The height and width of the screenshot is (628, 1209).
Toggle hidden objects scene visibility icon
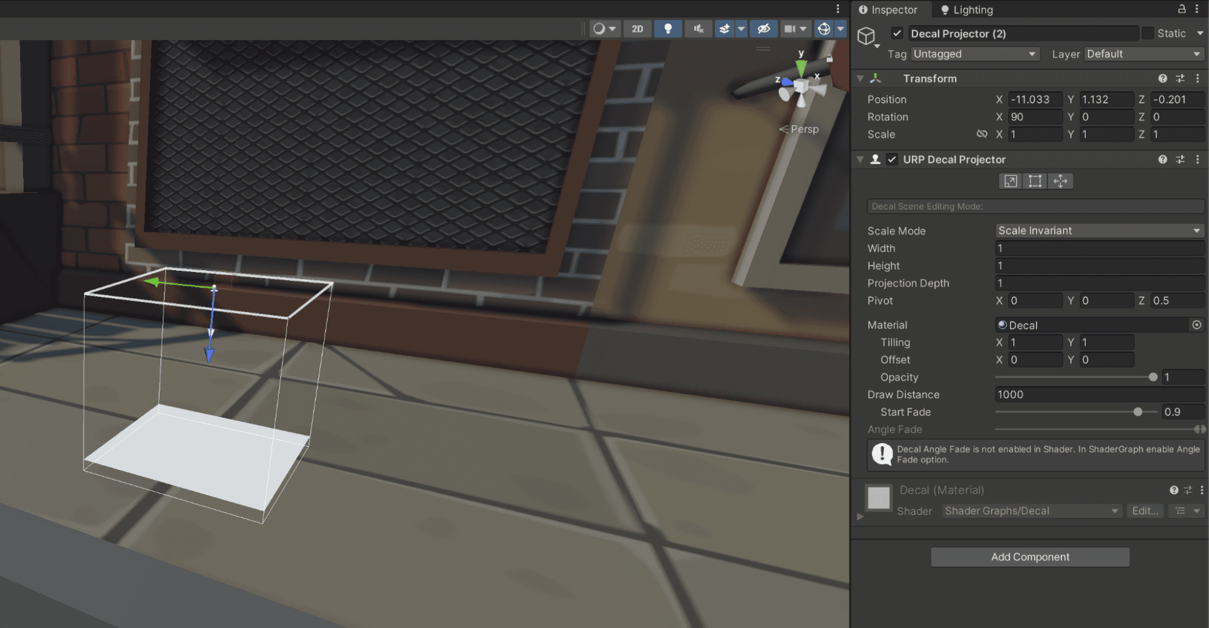point(763,28)
